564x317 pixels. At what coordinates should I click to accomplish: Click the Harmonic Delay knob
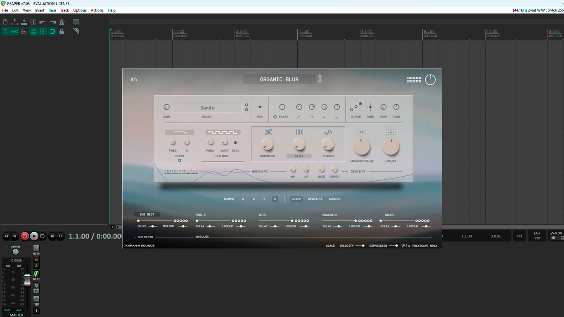(362, 147)
